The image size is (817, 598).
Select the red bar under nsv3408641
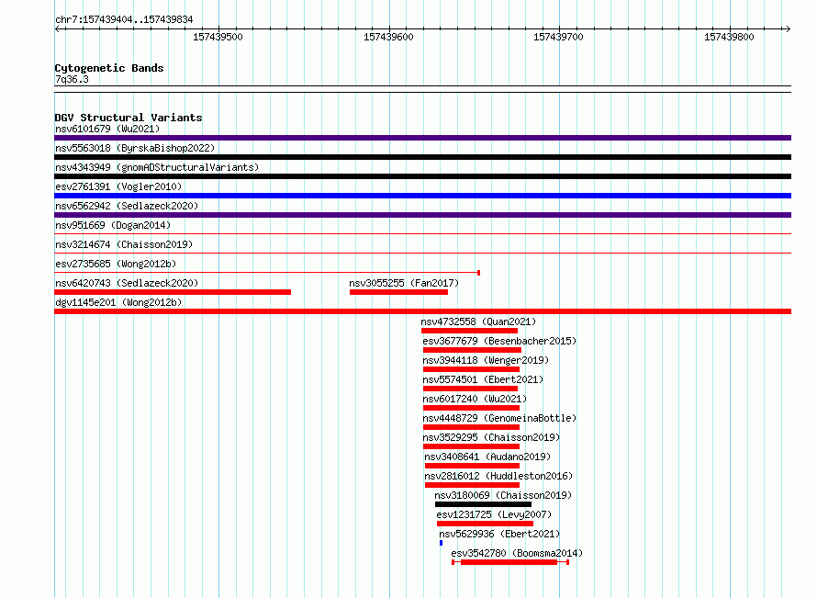coord(472,466)
